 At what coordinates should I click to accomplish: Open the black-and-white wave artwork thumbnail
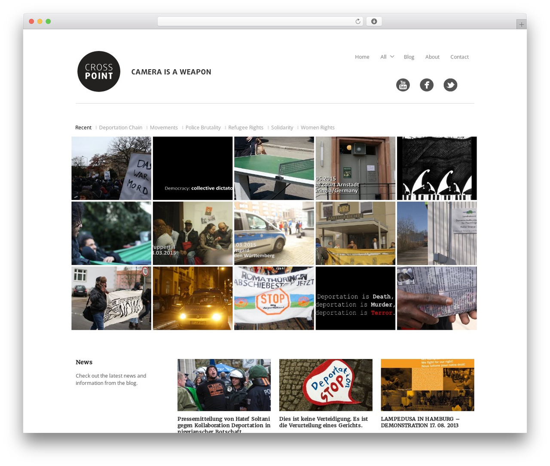437,169
